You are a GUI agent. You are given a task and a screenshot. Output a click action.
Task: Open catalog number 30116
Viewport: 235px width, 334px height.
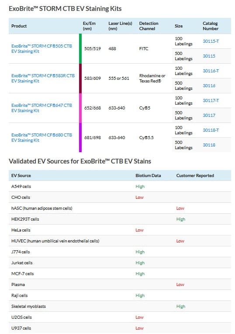click(209, 85)
